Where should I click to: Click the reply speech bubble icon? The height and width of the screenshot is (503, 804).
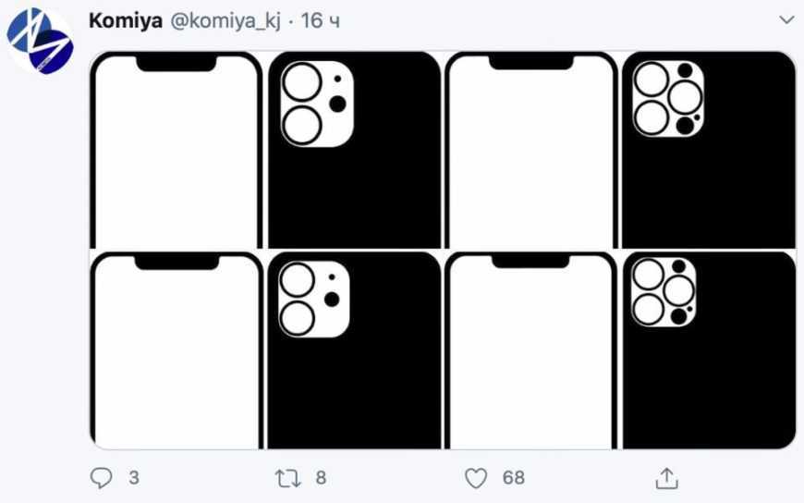pos(101,477)
